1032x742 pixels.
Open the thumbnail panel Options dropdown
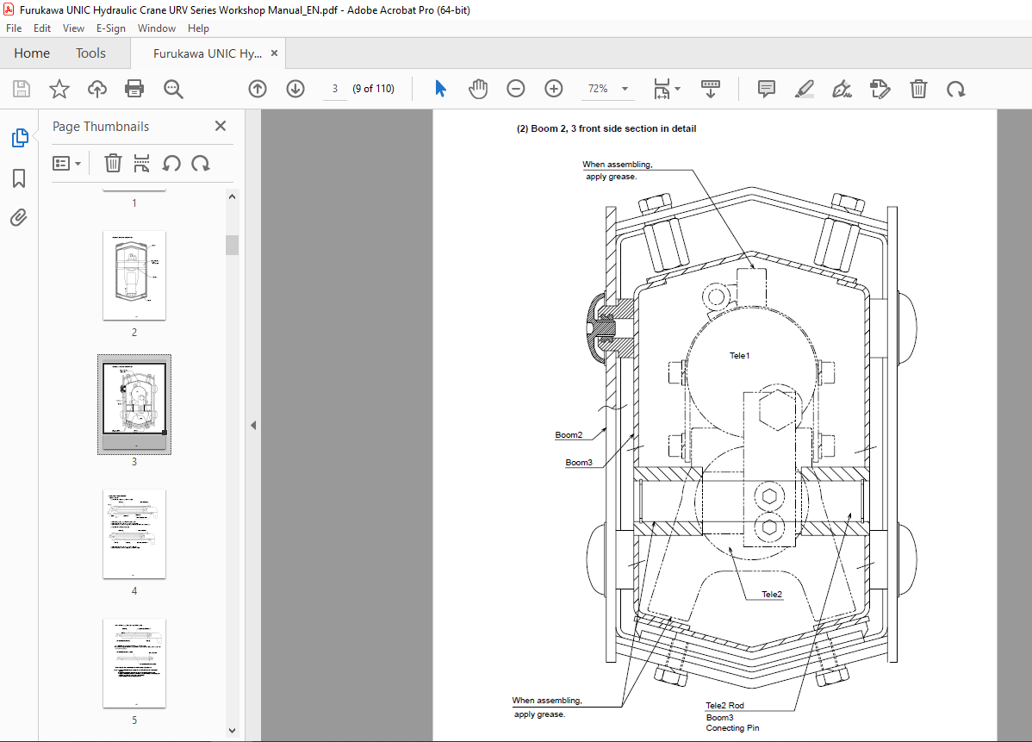[x=66, y=163]
